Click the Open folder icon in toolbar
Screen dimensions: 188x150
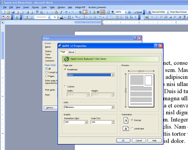pyautogui.click(x=8, y=12)
